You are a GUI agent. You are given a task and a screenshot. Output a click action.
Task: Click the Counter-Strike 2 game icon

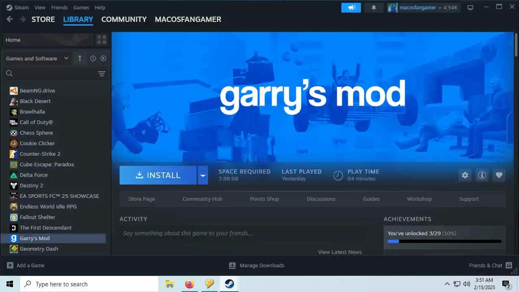(14, 154)
